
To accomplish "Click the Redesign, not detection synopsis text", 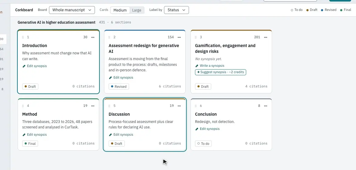I will (215, 122).
